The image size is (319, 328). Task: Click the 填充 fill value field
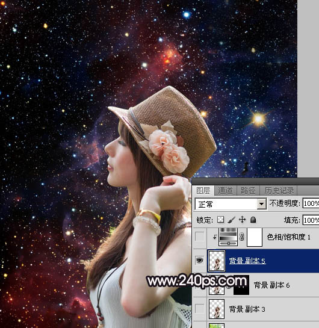tap(311, 220)
